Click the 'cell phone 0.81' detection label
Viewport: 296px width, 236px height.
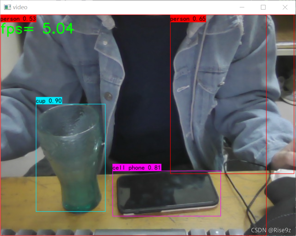point(137,167)
